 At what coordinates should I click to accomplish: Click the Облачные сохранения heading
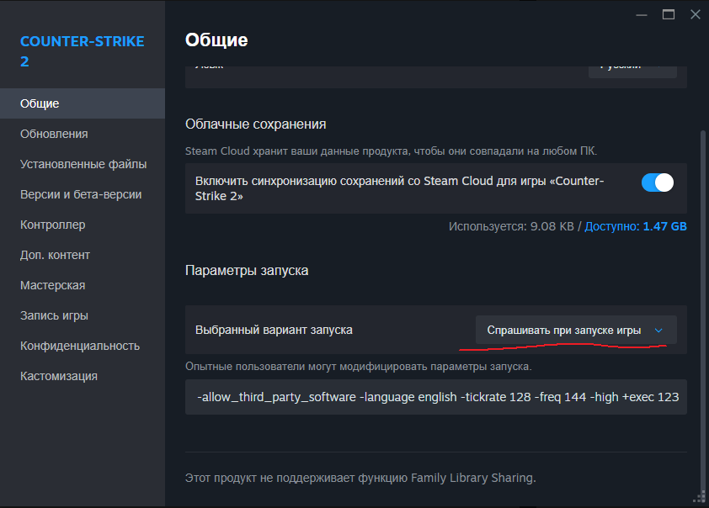[x=255, y=124]
